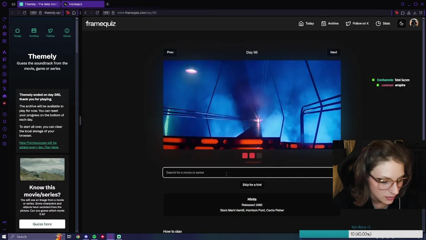Click Skip for a hint button
Image resolution: width=426 pixels, height=240 pixels.
coord(252,185)
